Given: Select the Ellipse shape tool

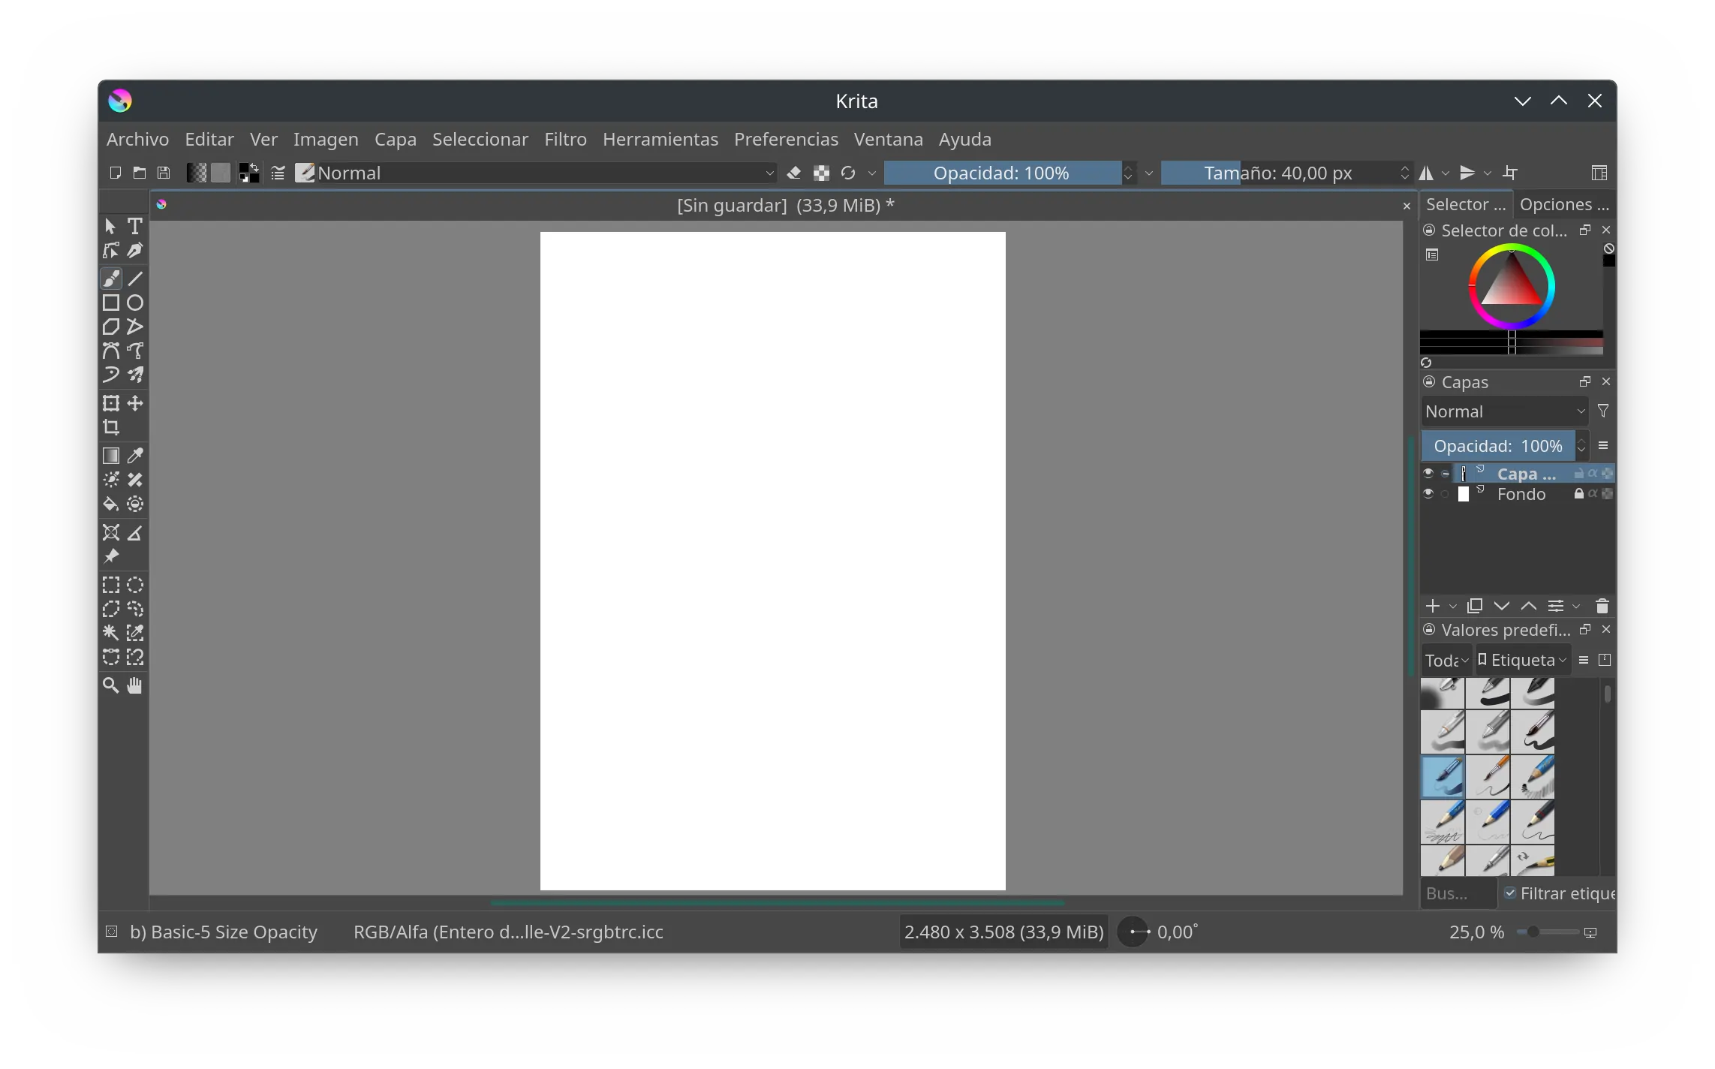Looking at the screenshot, I should [x=135, y=303].
